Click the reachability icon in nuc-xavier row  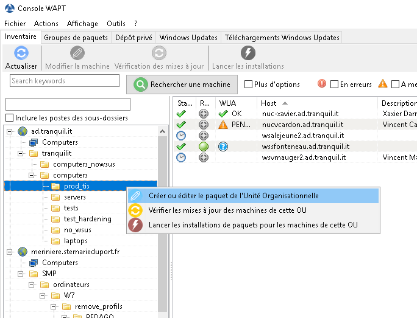204,114
